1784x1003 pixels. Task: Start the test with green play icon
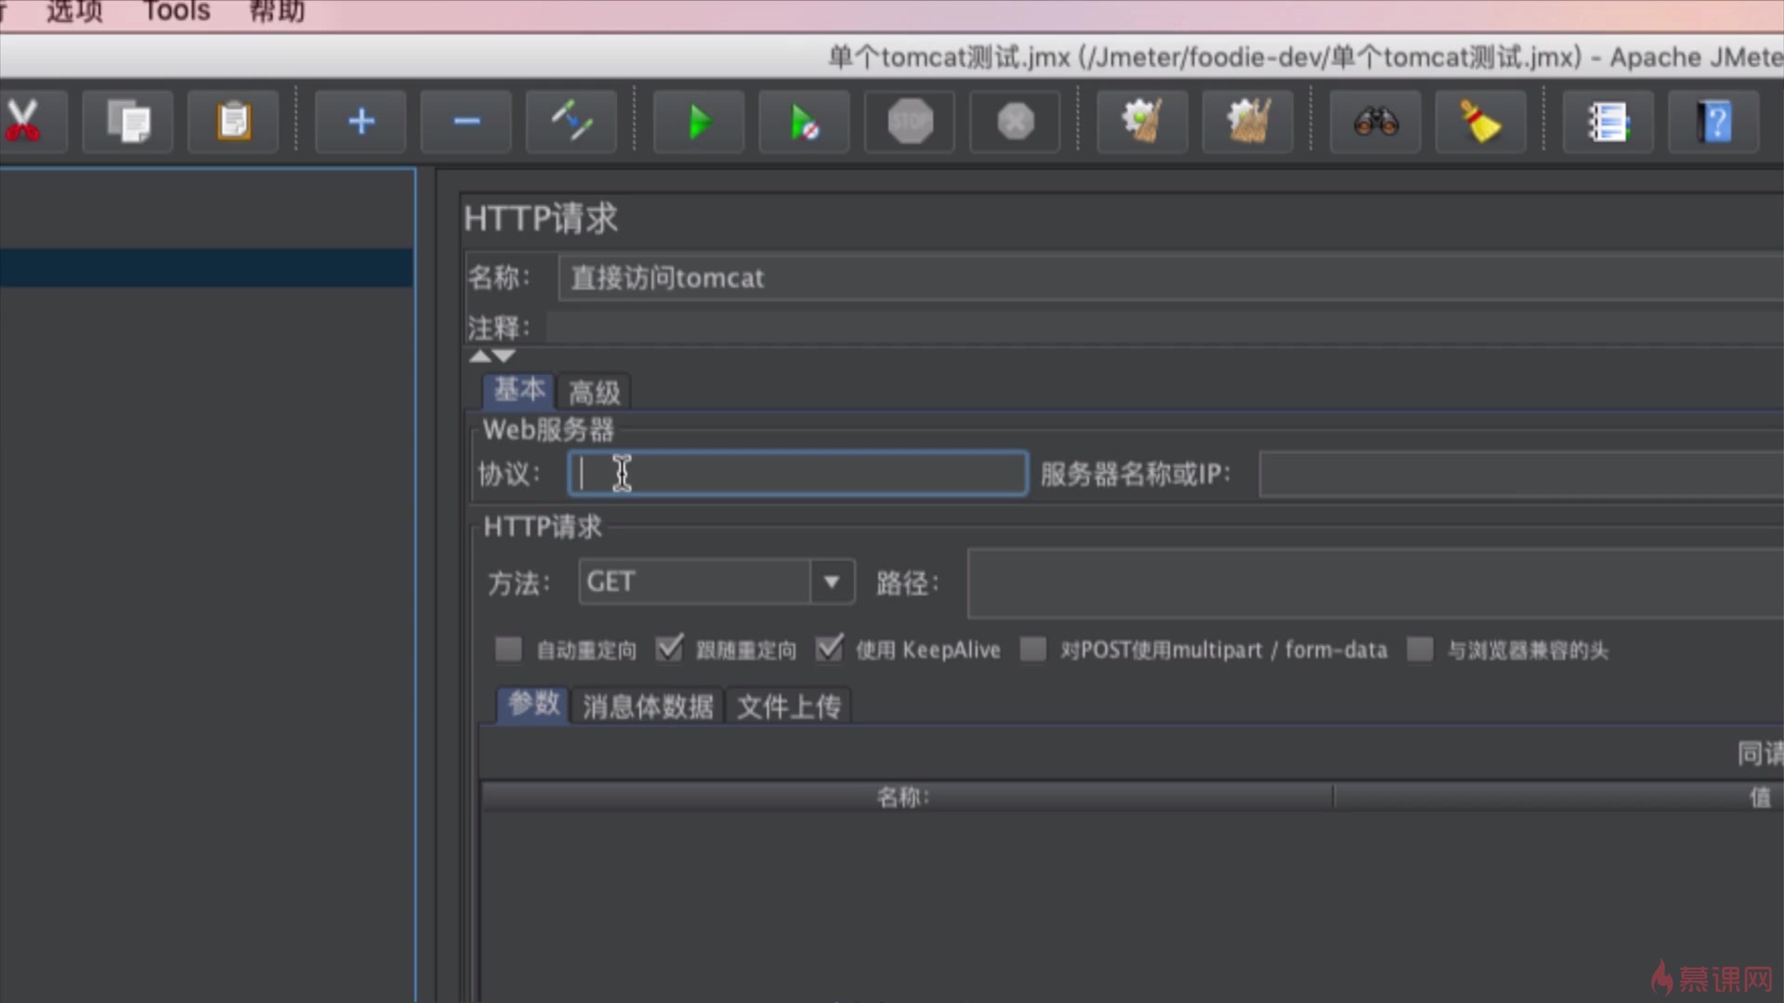coord(699,122)
